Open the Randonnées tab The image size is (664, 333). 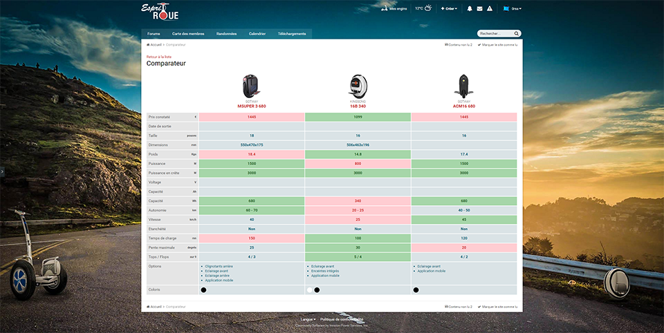[227, 34]
